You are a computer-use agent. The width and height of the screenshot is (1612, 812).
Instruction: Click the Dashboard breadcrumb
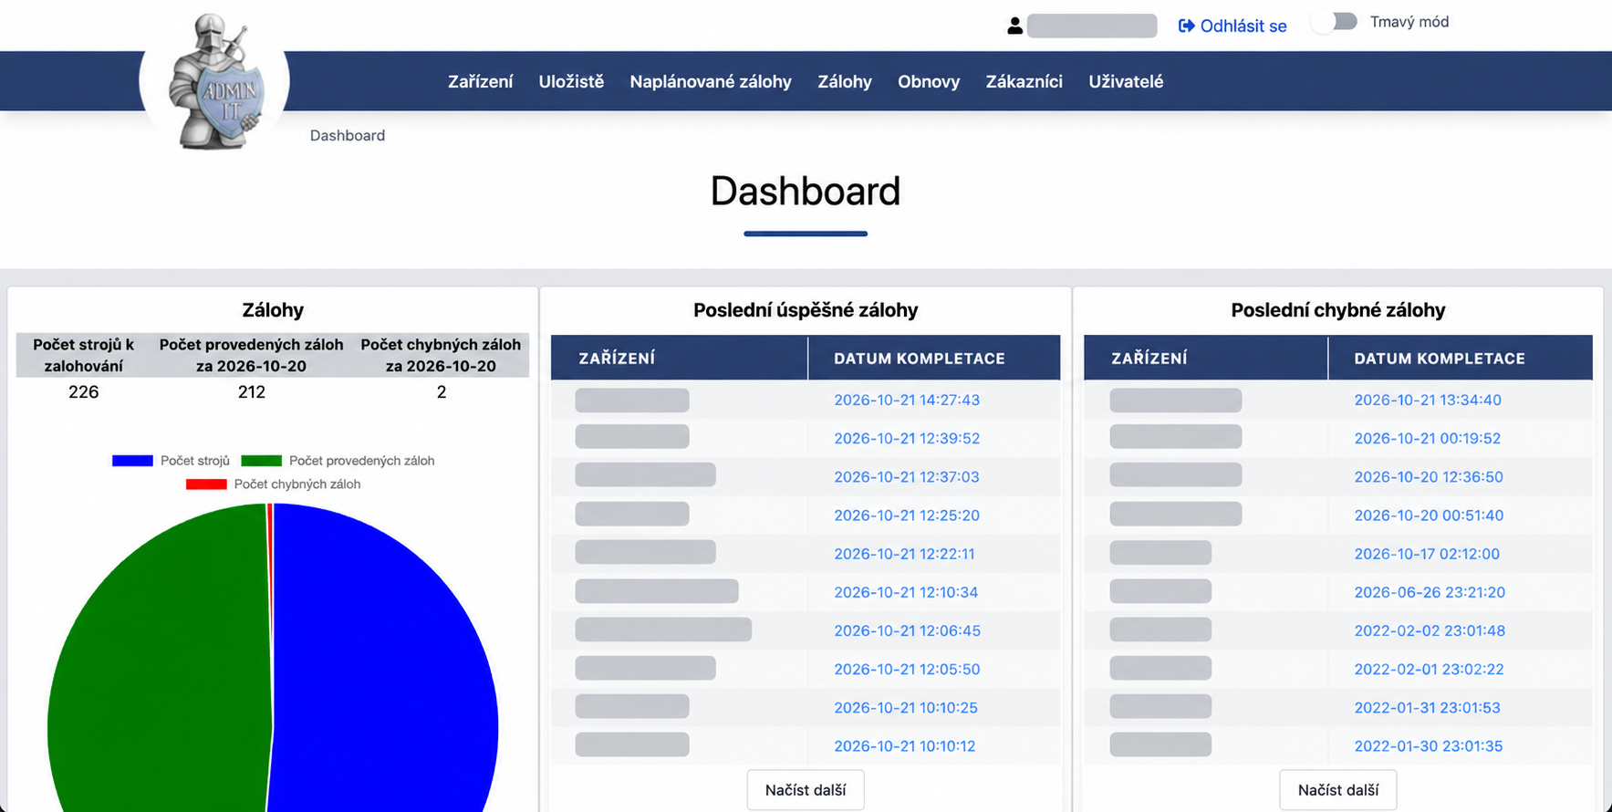348,135
